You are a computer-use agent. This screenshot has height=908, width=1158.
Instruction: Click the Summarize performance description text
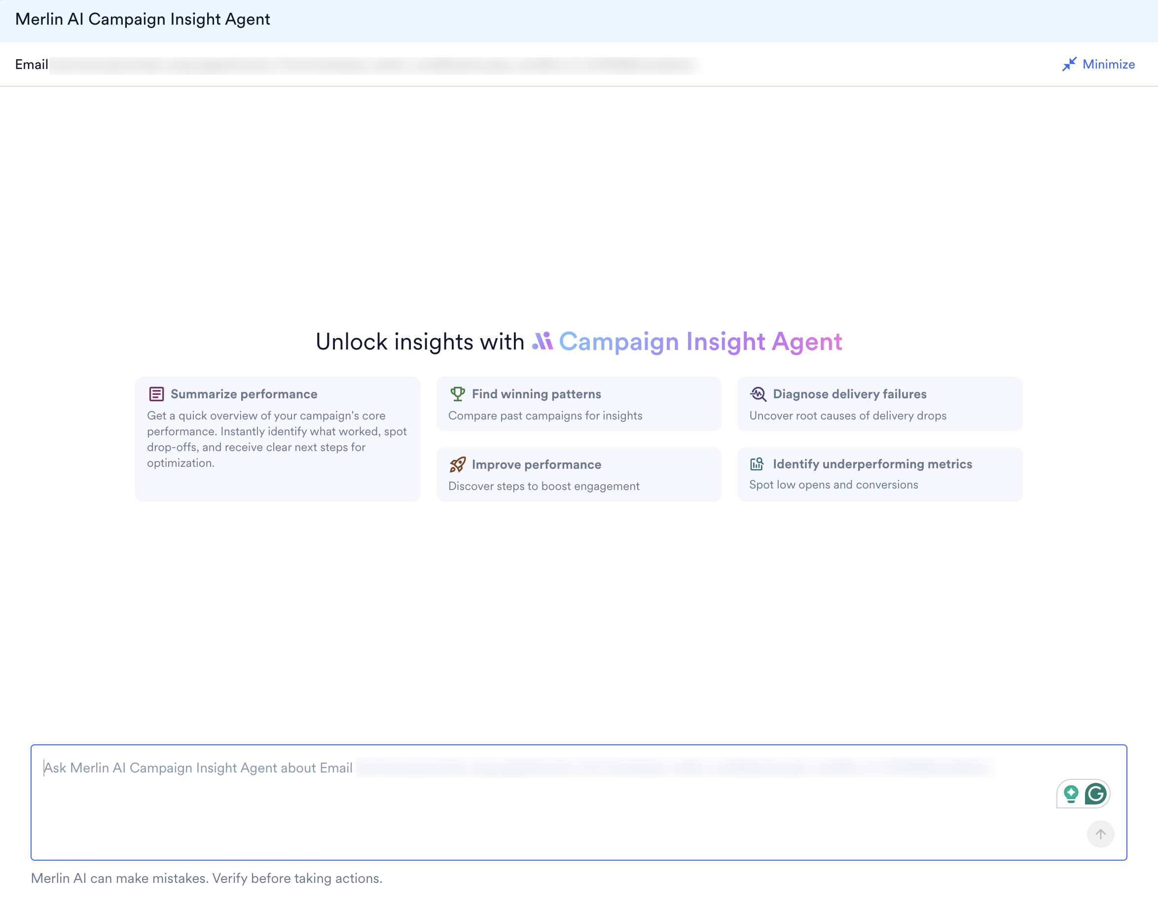tap(277, 439)
